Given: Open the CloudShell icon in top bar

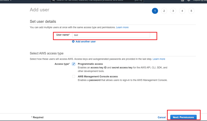Looking at the screenshot, I should [x=182, y=1].
